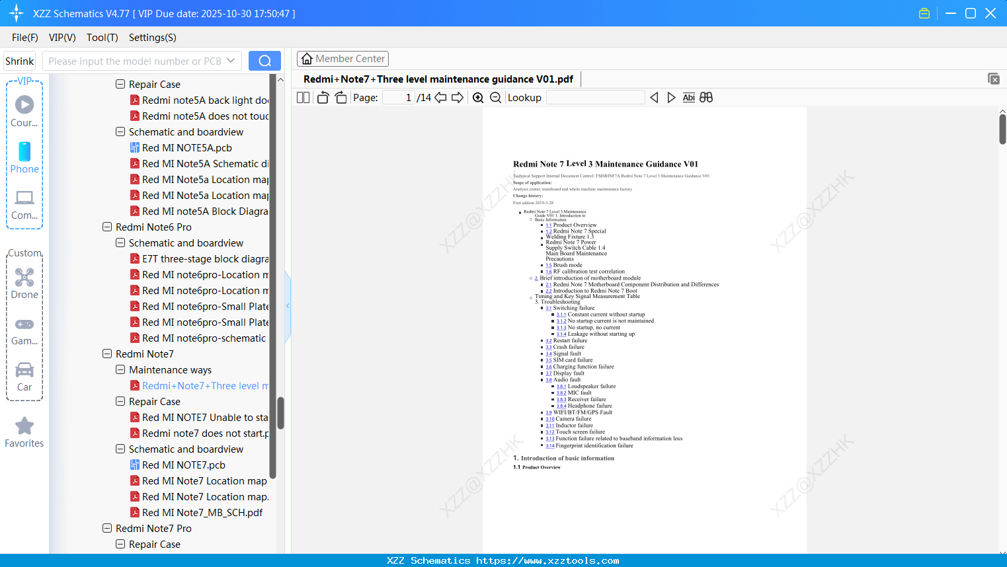Click the file tree vertical scrollbar thumb
1007x567 pixels.
pyautogui.click(x=280, y=413)
